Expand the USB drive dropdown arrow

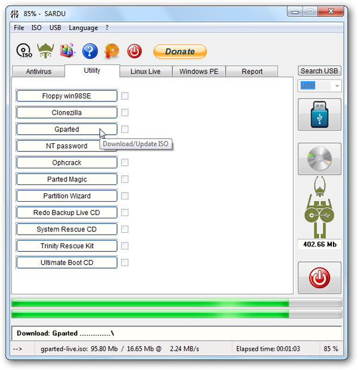pos(337,86)
